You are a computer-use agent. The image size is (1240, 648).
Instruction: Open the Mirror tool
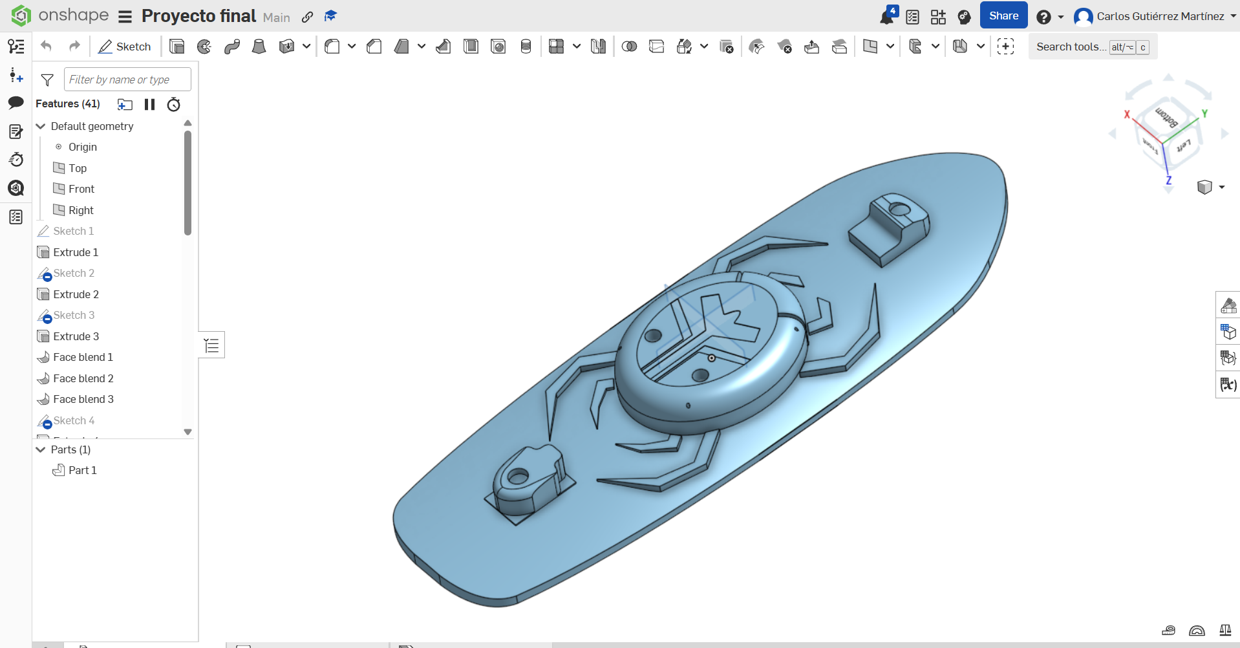(598, 47)
